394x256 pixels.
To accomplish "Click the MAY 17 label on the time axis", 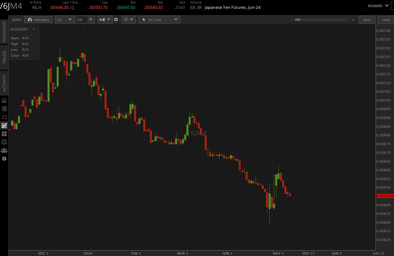I will [x=309, y=253].
